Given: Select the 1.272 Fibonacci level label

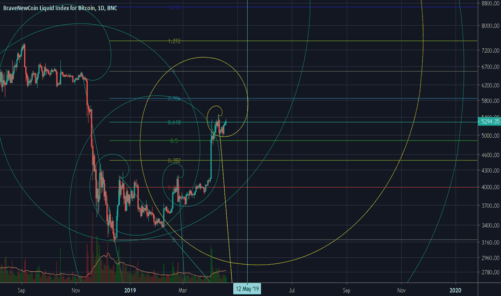Looking at the screenshot, I should tap(174, 41).
